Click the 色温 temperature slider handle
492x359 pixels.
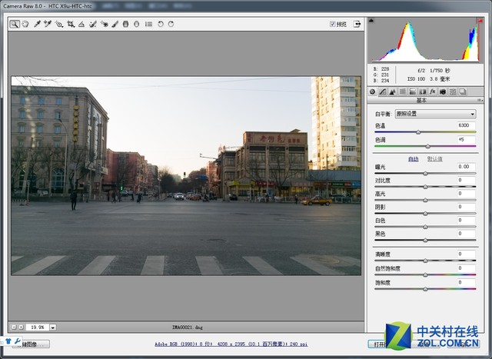tap(418, 132)
